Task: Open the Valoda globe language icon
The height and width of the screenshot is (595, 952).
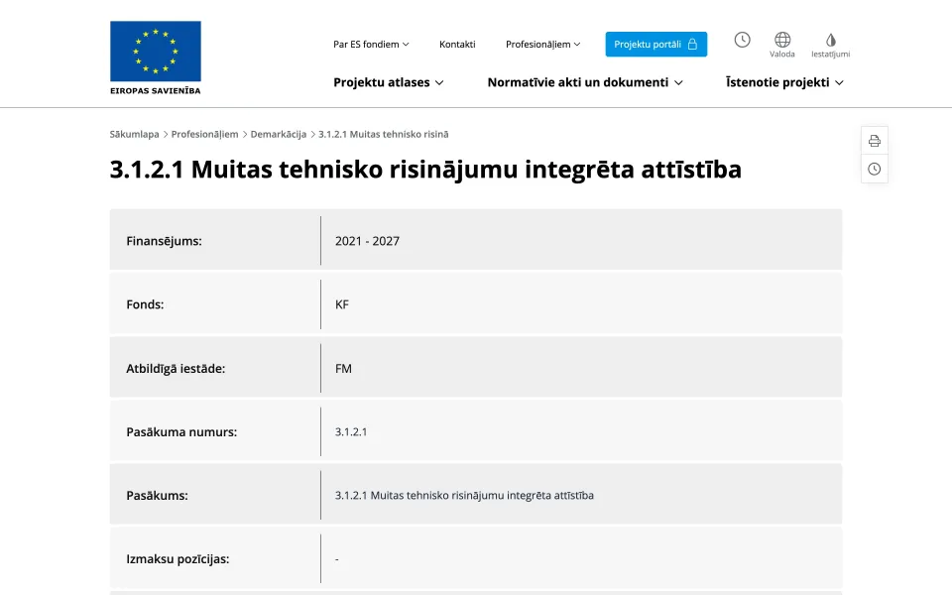Action: coord(782,45)
